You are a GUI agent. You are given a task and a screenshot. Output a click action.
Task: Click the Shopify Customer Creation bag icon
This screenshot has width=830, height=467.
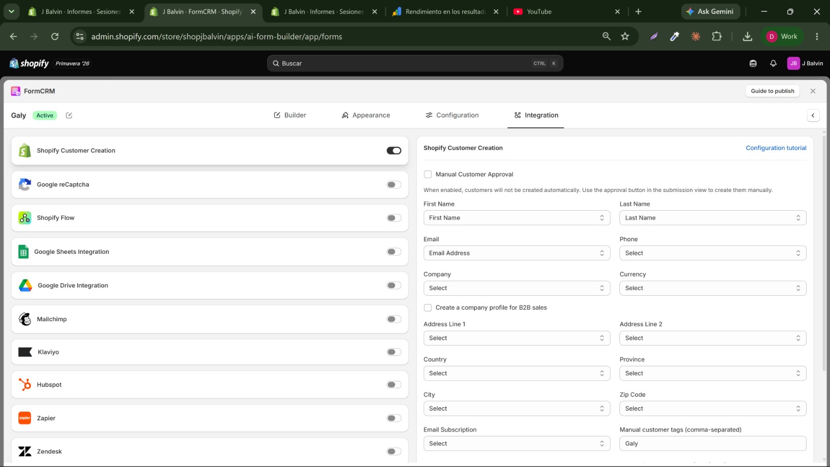pyautogui.click(x=25, y=150)
